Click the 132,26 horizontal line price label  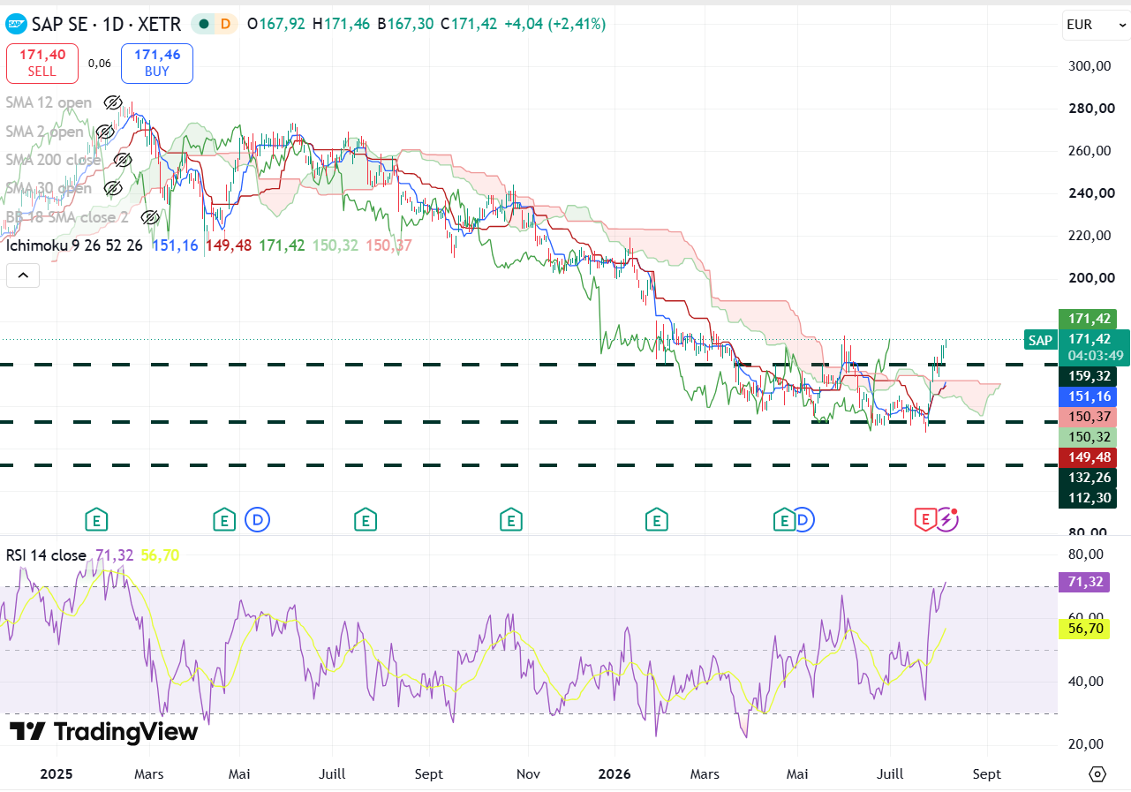point(1088,478)
